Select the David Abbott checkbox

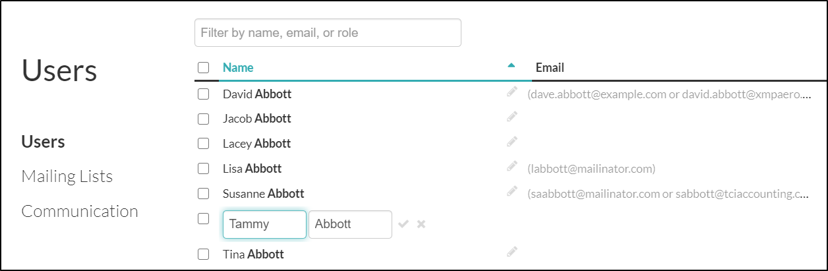204,94
